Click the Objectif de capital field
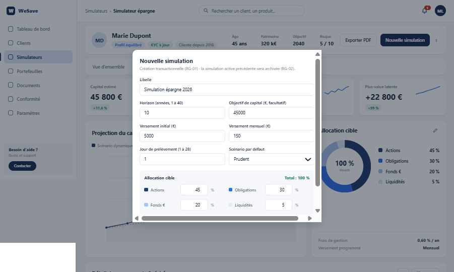This screenshot has height=272, width=454. coord(272,113)
